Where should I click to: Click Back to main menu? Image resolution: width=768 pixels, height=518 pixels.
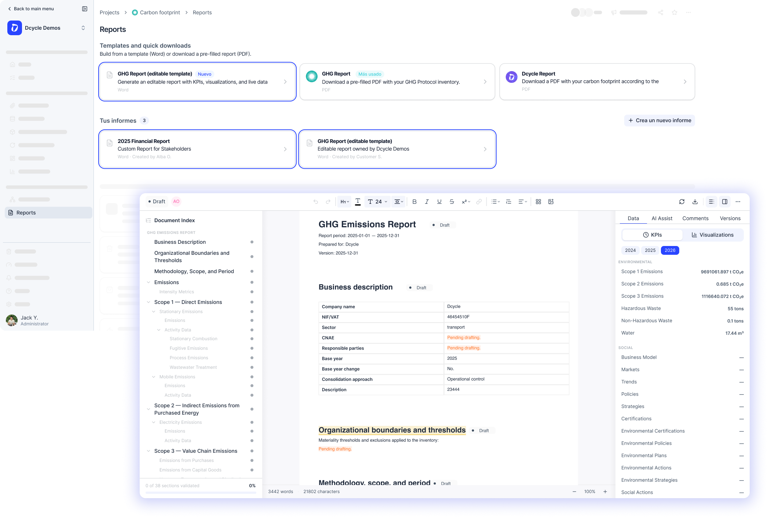click(x=31, y=9)
